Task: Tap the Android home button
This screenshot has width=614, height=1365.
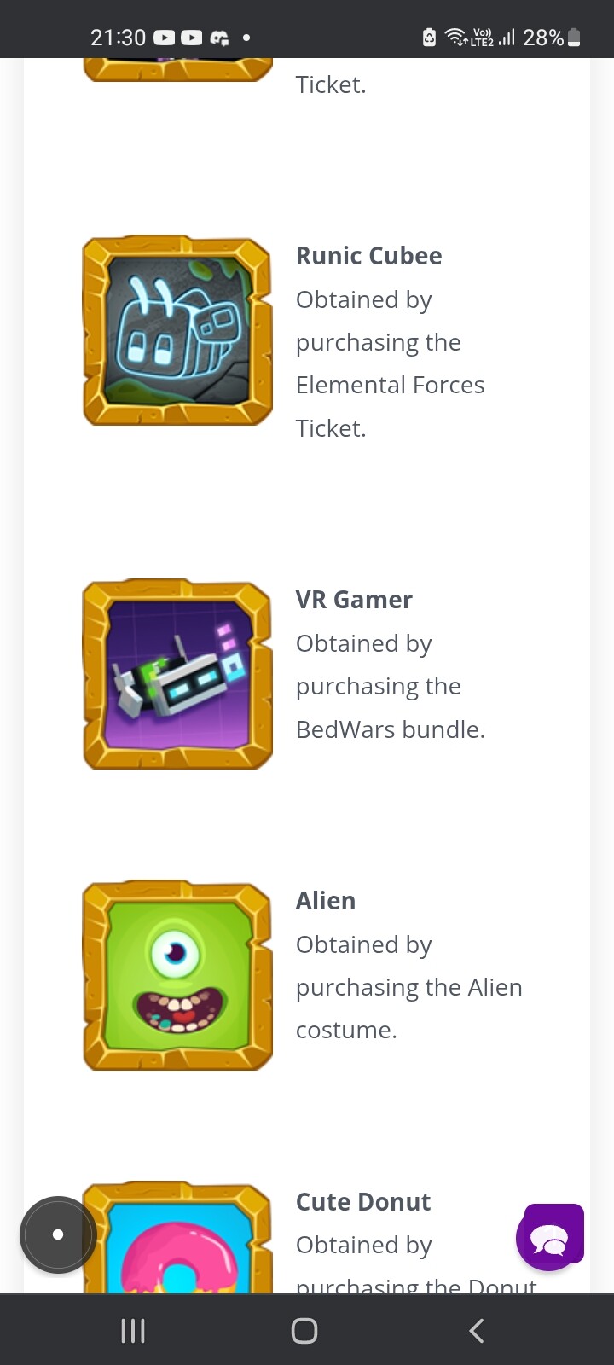Action: (x=304, y=1330)
